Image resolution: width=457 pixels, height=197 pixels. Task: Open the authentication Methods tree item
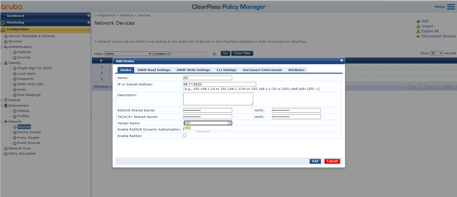point(24,52)
